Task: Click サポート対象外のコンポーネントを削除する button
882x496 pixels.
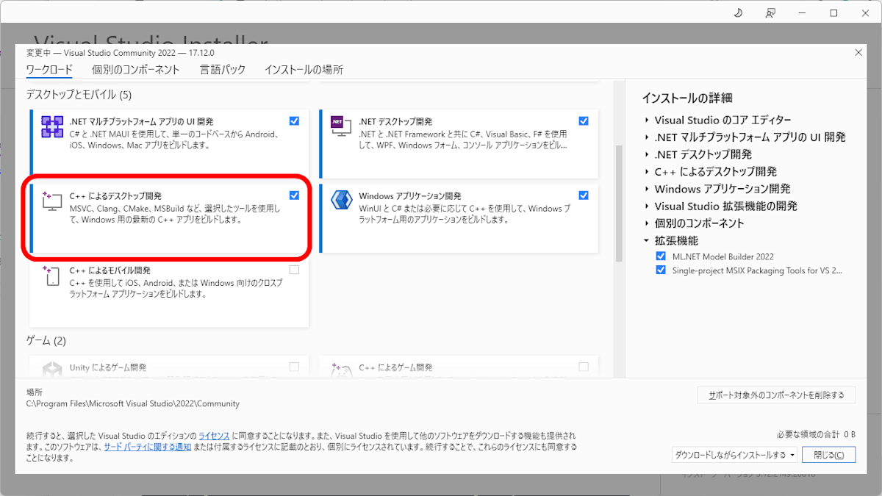Action: pos(776,395)
